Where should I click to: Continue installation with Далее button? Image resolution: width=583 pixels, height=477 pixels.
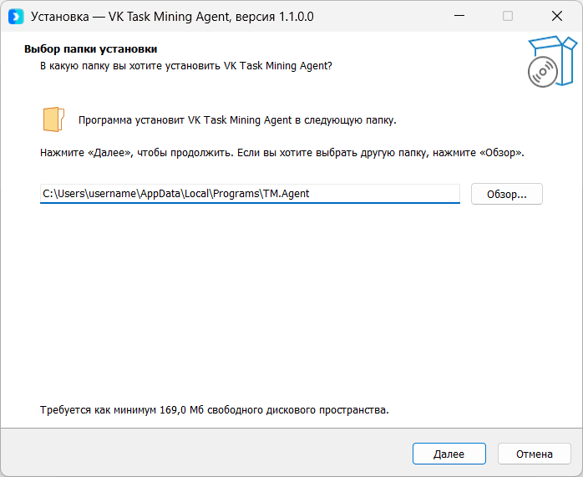point(449,454)
